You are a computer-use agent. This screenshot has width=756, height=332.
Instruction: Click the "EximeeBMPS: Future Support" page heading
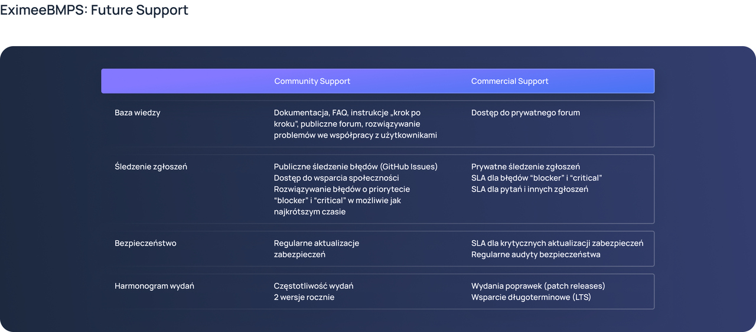(94, 10)
